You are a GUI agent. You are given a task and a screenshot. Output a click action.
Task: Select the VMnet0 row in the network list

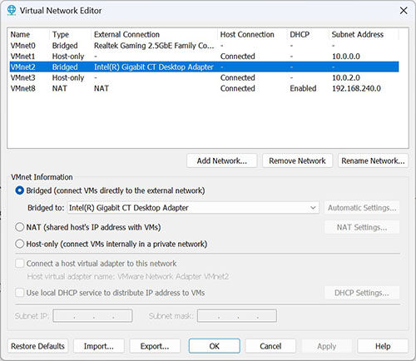205,46
